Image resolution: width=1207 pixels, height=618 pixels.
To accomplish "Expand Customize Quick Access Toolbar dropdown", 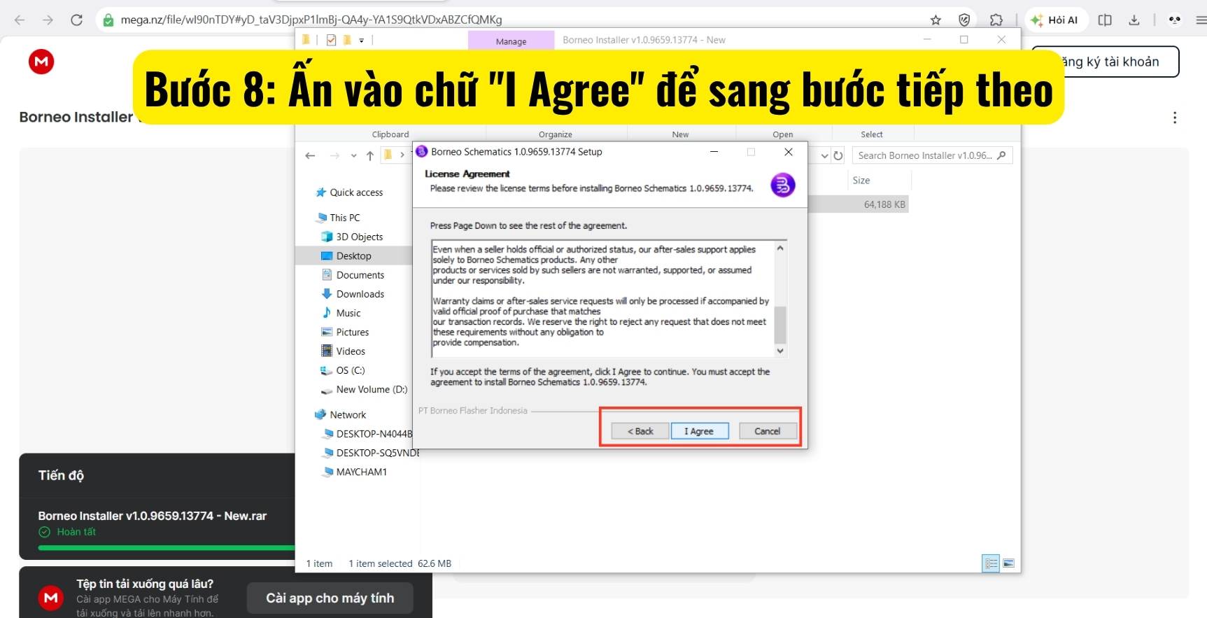I will (362, 41).
